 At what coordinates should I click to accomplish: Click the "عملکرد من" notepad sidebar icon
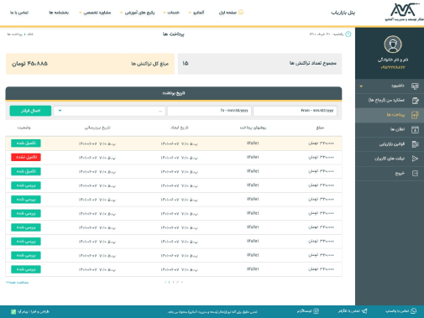[x=415, y=101]
